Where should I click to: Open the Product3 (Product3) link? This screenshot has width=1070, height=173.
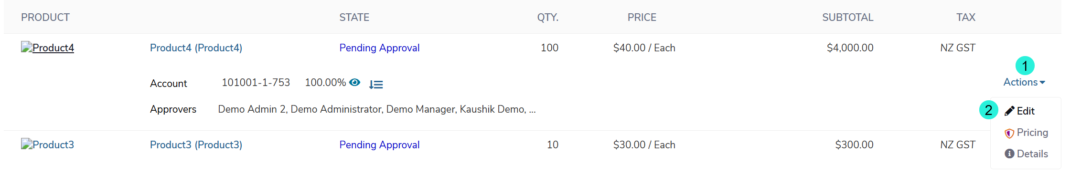[x=196, y=144]
